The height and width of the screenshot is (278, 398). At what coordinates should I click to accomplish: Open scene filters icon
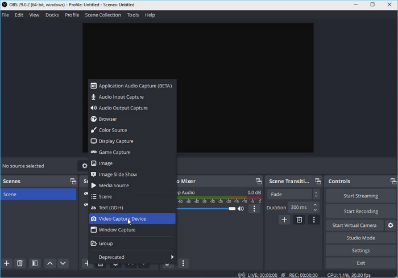(35, 264)
